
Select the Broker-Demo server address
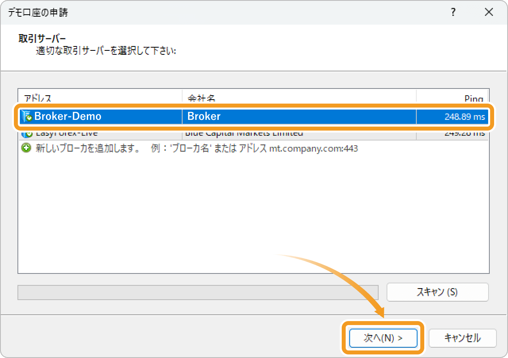[x=68, y=117]
